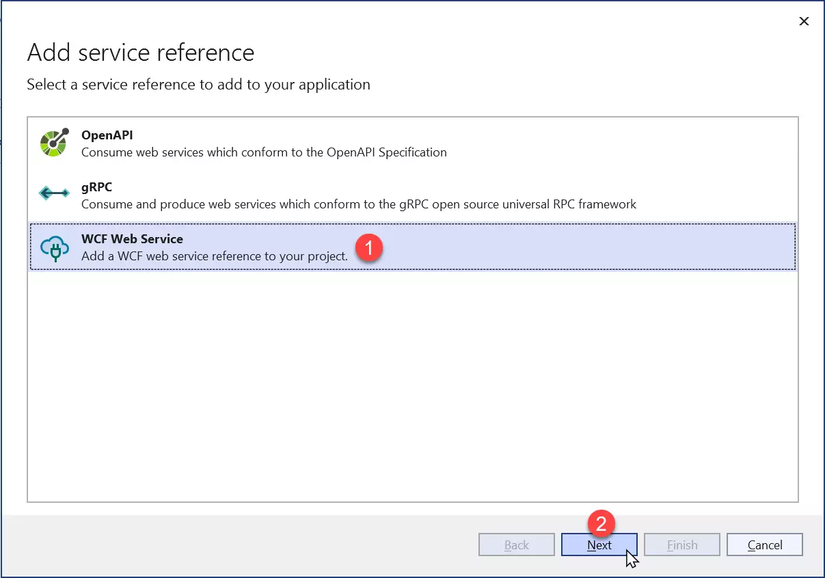The image size is (825, 578).
Task: Click the greyed-out Back button
Action: pyautogui.click(x=517, y=545)
